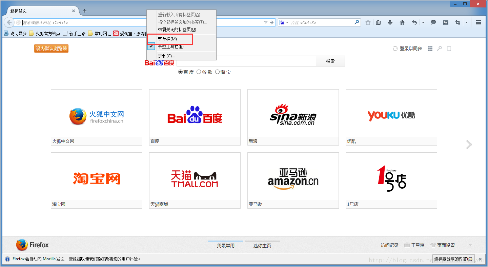This screenshot has width=488, height=267.
Task: Click the grid view icon near 登录以同步
Action: click(x=430, y=49)
